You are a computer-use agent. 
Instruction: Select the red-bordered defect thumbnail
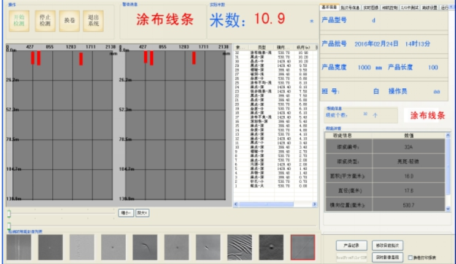click(x=303, y=246)
